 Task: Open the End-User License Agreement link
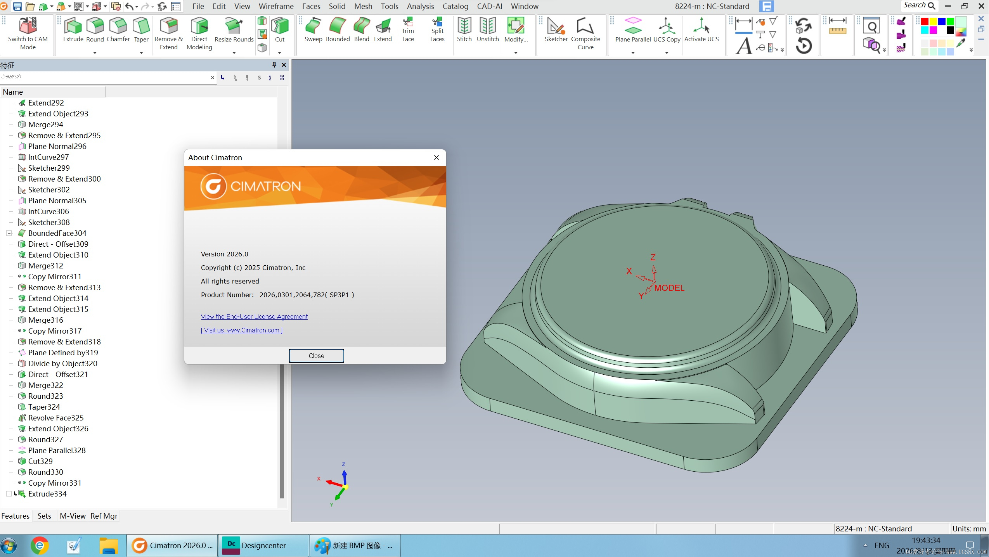click(254, 317)
